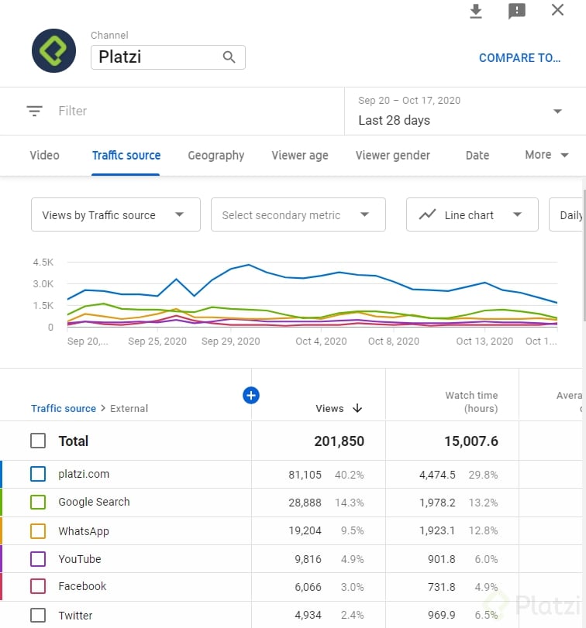Click the COMPARE TO... button
The height and width of the screenshot is (628, 586).
tap(519, 57)
